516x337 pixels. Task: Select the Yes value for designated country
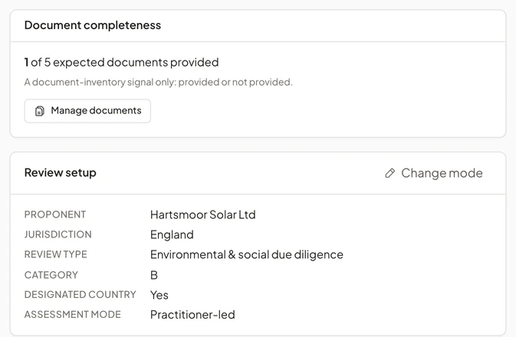pos(159,295)
